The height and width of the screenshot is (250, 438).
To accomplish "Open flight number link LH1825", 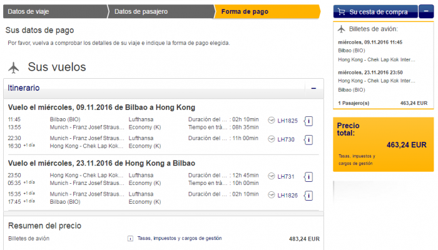I will pos(287,121).
